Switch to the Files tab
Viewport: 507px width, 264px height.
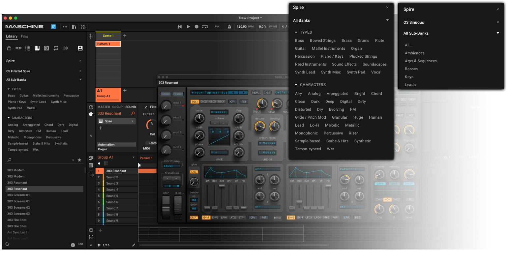[x=24, y=37]
